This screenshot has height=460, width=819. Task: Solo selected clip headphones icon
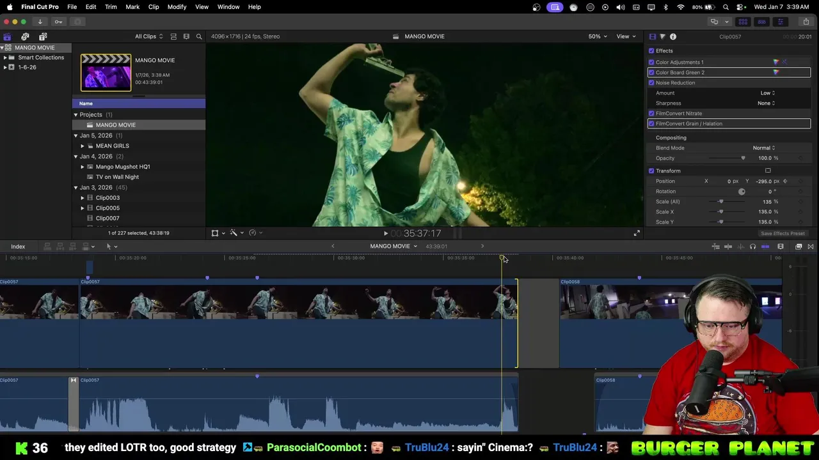752,247
